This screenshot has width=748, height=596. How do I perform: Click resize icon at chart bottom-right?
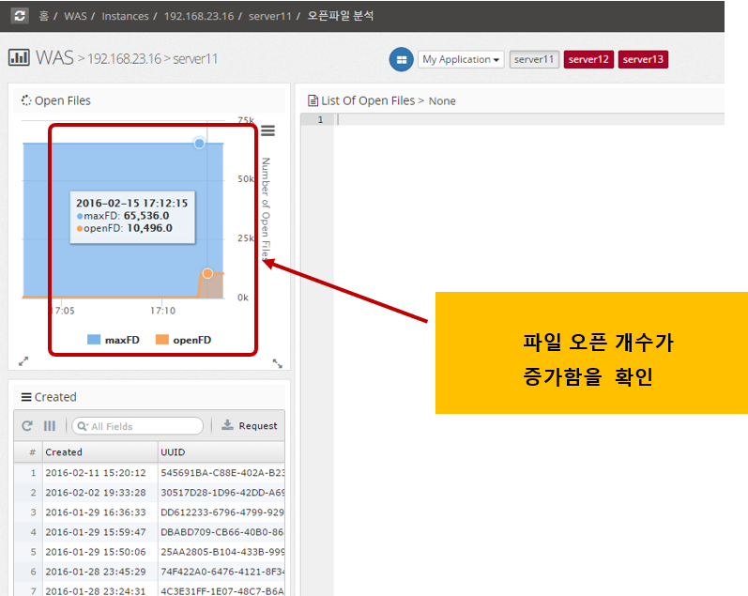tap(278, 363)
